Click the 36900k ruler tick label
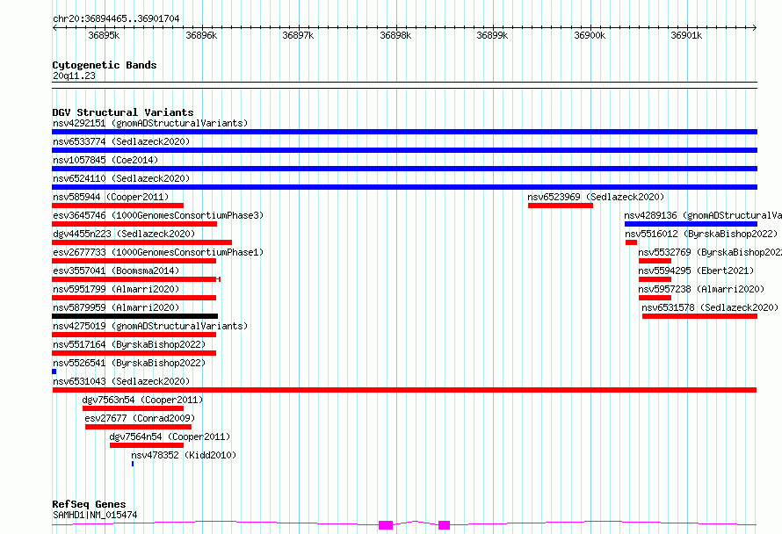 pos(589,35)
